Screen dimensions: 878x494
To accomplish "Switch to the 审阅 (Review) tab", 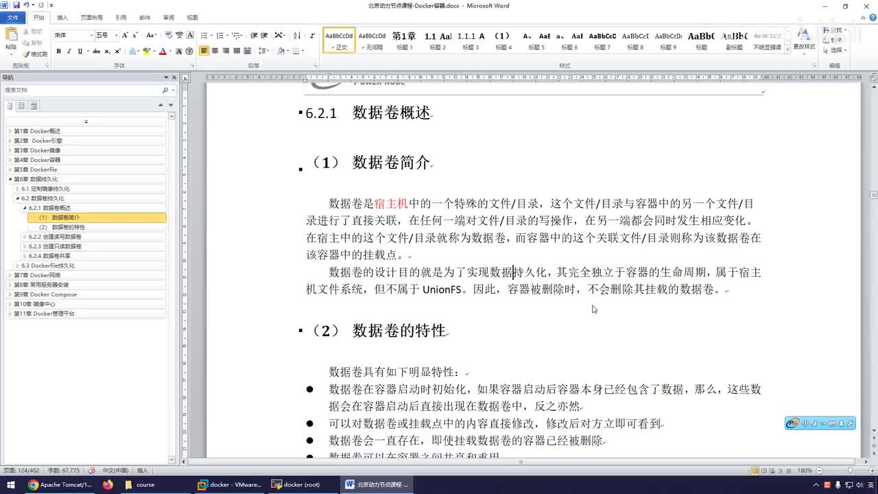I will [x=168, y=18].
